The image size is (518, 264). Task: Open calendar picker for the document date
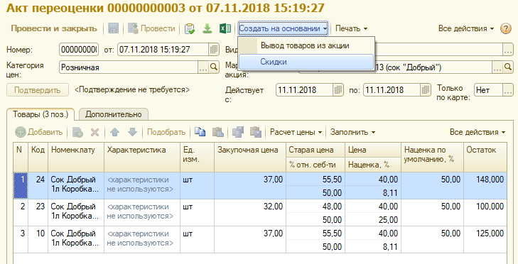[214, 50]
